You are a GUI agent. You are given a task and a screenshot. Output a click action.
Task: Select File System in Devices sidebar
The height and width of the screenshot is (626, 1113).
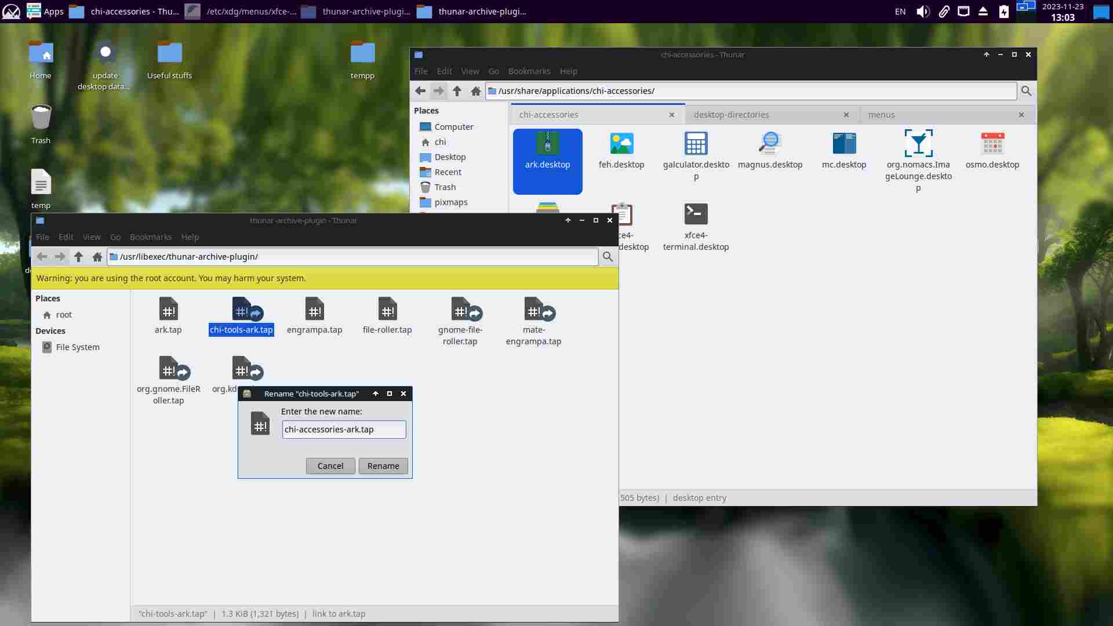pyautogui.click(x=77, y=347)
